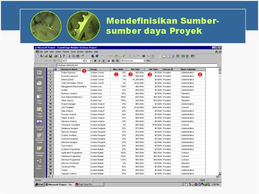Viewport: 259px width, 194px height.
Task: Click the 'Steering Body' resource cell
Action: [x=75, y=80]
